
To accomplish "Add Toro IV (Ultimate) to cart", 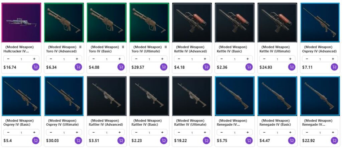I will 164,67.
